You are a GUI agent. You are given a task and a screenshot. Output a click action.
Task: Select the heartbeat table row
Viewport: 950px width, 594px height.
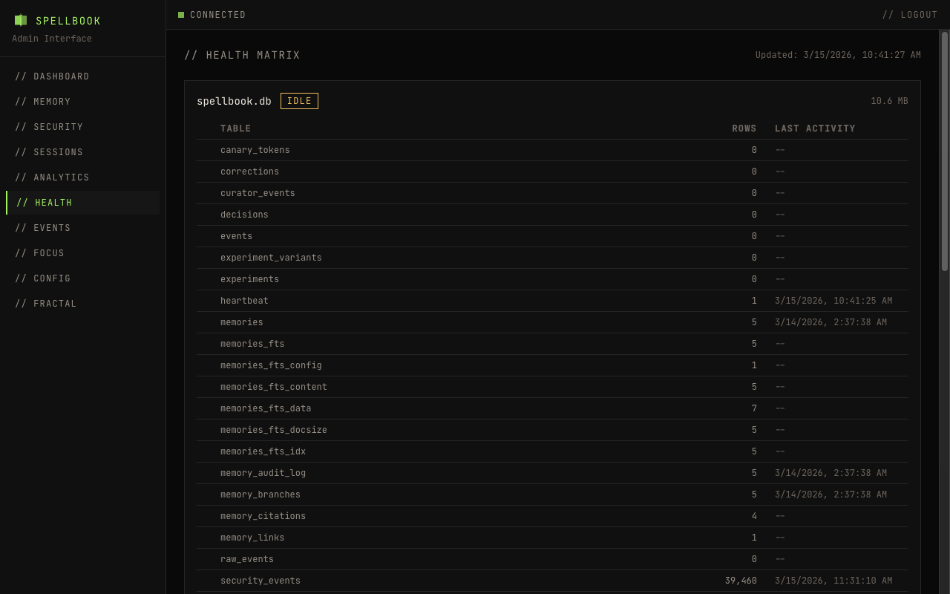[244, 301]
